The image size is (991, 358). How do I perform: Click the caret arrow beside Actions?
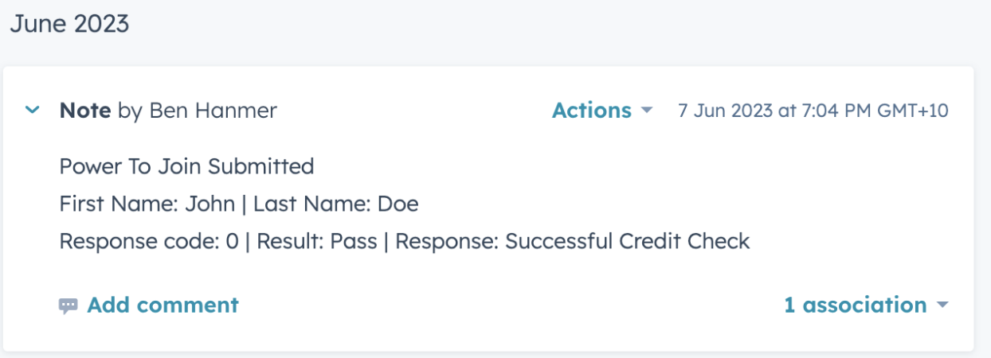point(646,111)
